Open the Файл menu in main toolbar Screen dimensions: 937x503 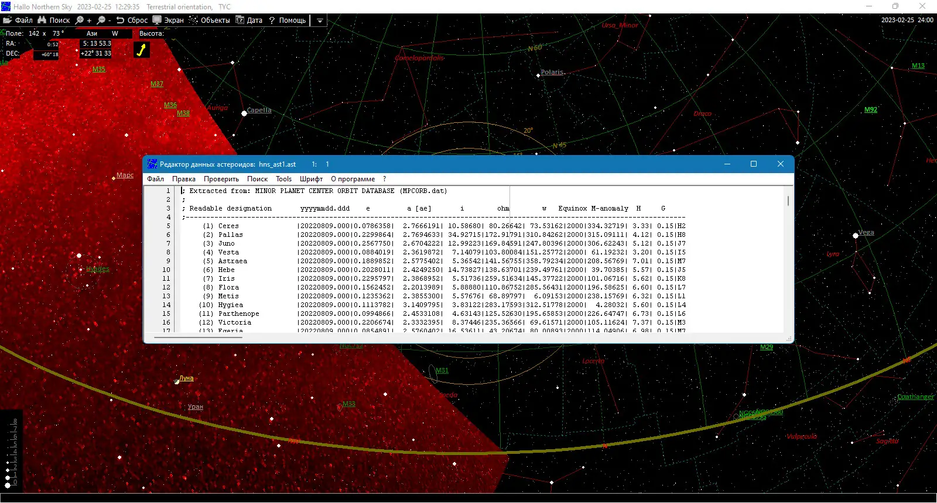tap(18, 20)
